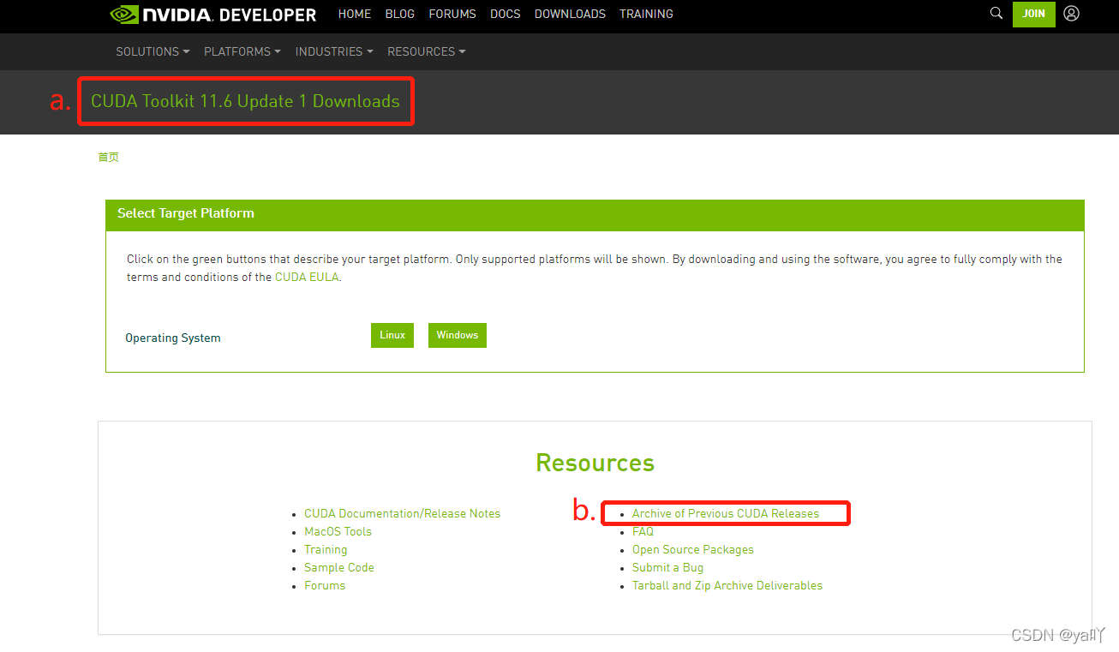Open Archive of Previous CUDA Releases

[726, 514]
